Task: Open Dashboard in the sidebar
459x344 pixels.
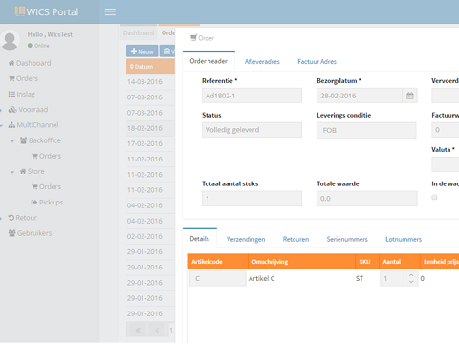Action: (x=30, y=63)
